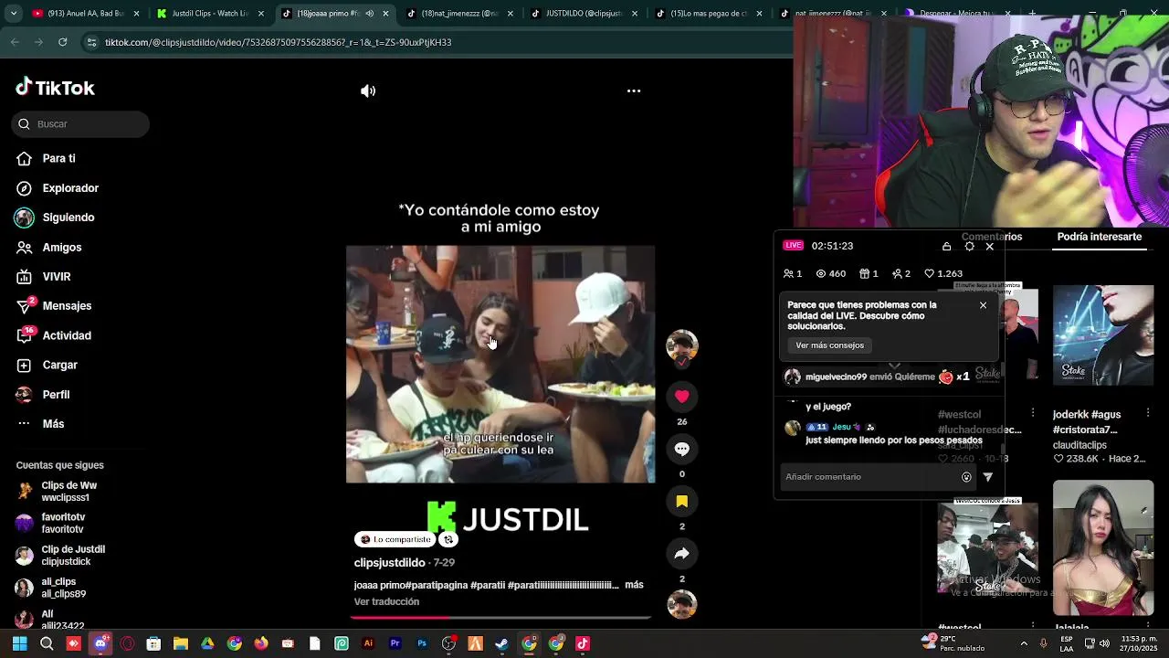Open VIVIR live section
The width and height of the screenshot is (1169, 658).
tap(56, 276)
